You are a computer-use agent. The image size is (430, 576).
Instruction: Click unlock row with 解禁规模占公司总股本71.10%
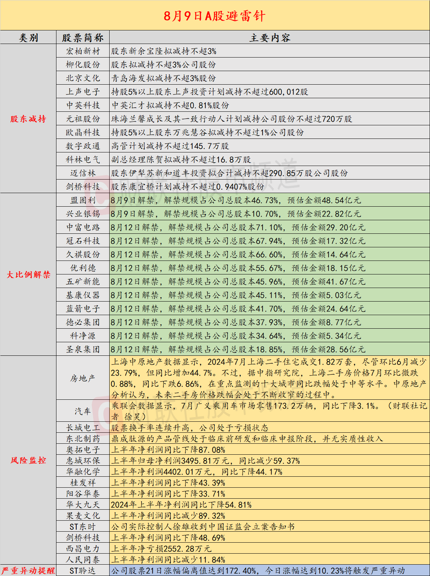click(269, 228)
